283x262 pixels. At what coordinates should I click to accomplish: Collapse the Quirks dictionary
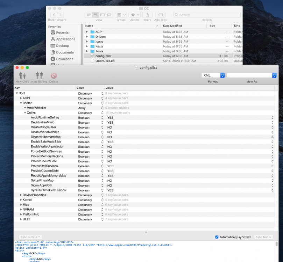[x=25, y=113]
